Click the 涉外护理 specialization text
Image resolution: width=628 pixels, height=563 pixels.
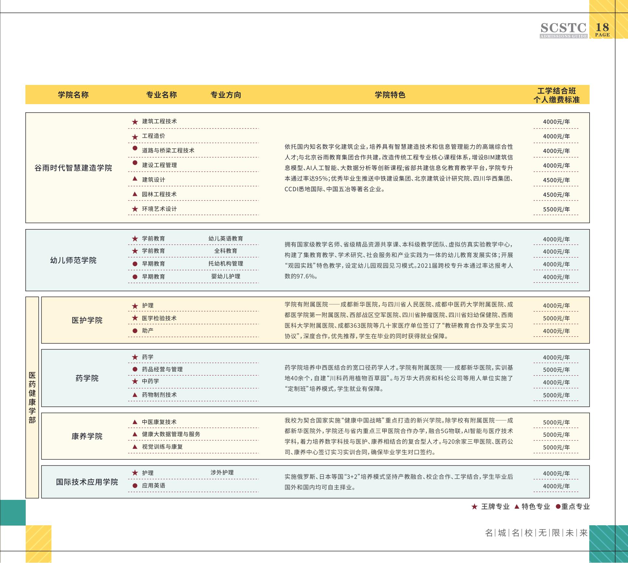pos(222,473)
